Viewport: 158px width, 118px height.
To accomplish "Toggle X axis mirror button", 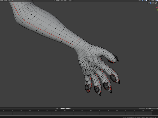I will click(x=151, y=3).
